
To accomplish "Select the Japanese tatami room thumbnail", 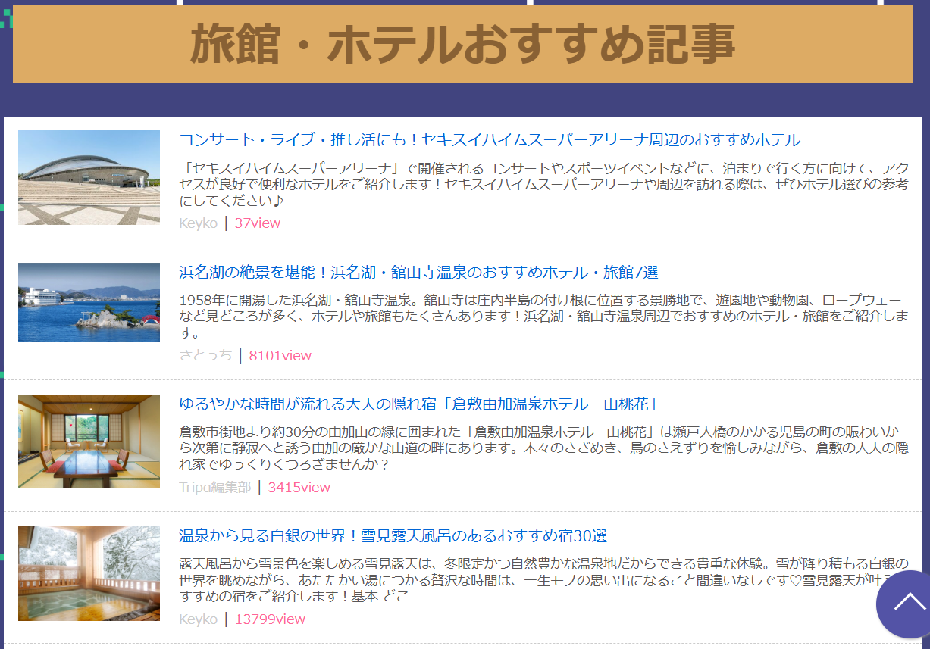I will (x=89, y=441).
